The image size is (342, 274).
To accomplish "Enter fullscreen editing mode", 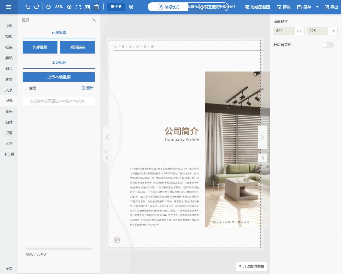I will (78, 7).
